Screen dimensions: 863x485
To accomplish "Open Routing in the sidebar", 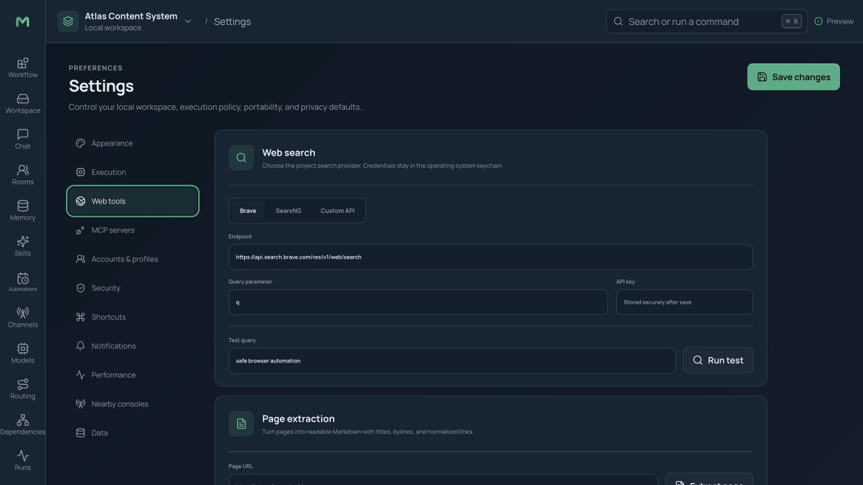I will [22, 389].
